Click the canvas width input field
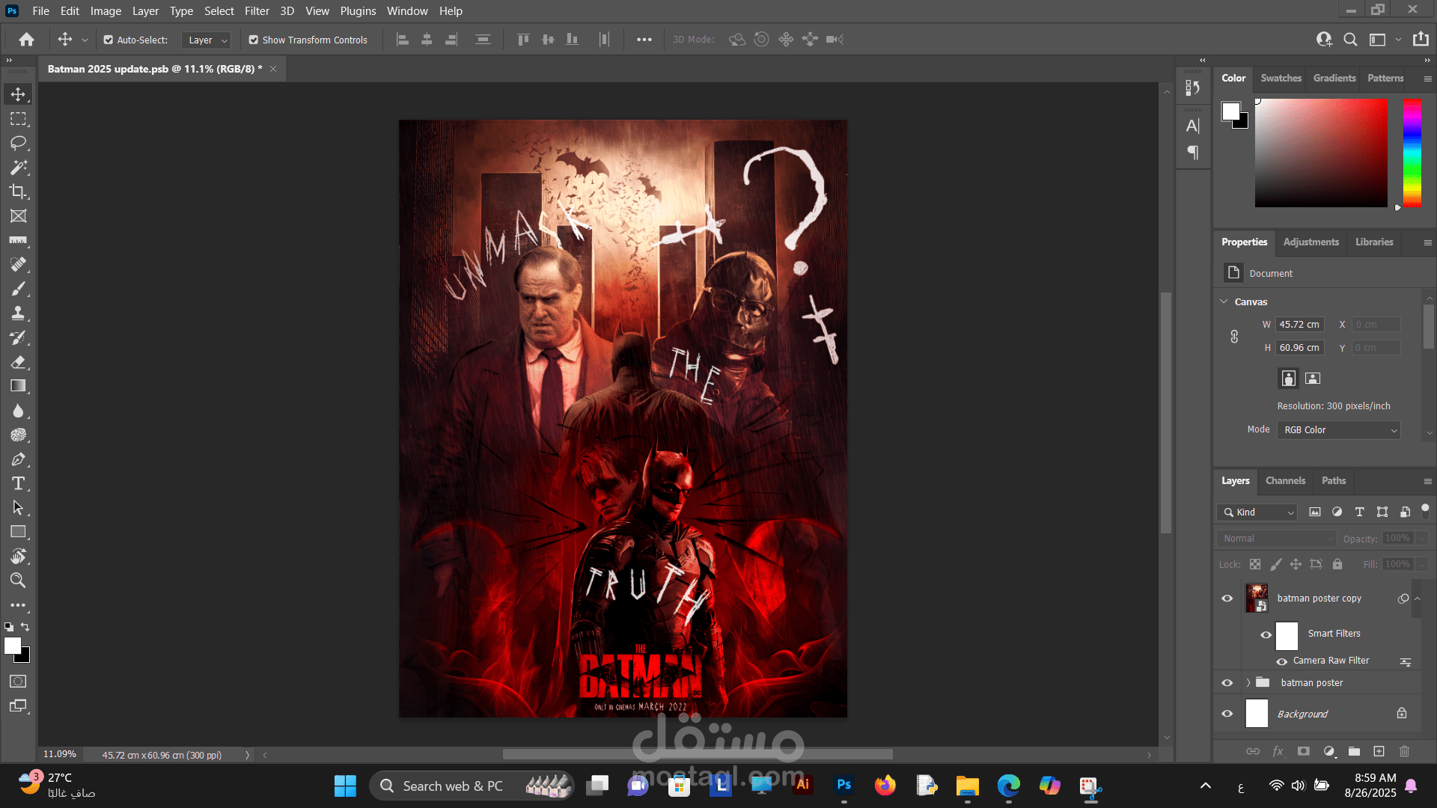 pos(1299,325)
